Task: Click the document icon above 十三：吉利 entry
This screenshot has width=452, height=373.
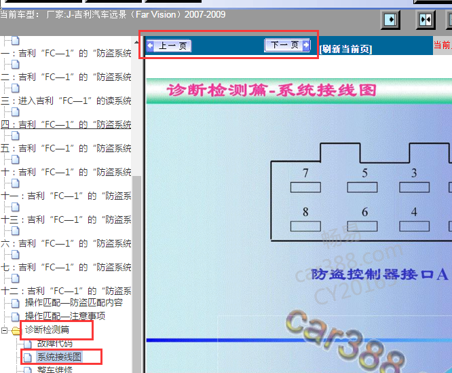Action: [16, 207]
